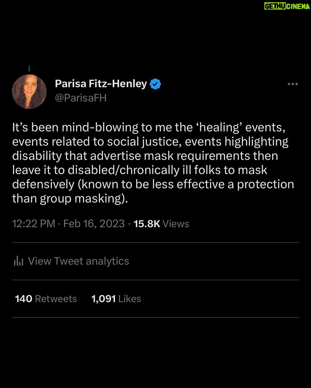Show the 1,091 Likes list
311x388 pixels.
tap(116, 299)
